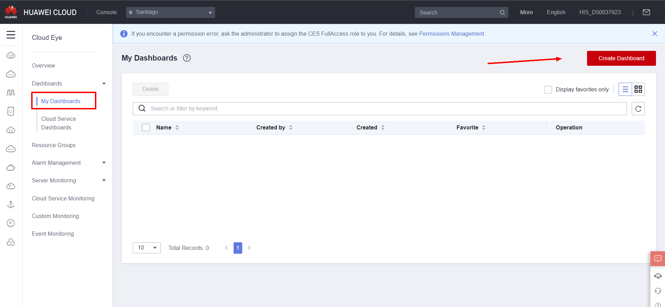Screen dimensions: 665x307
Task: Open the red feedback chat icon
Action: (x=657, y=259)
